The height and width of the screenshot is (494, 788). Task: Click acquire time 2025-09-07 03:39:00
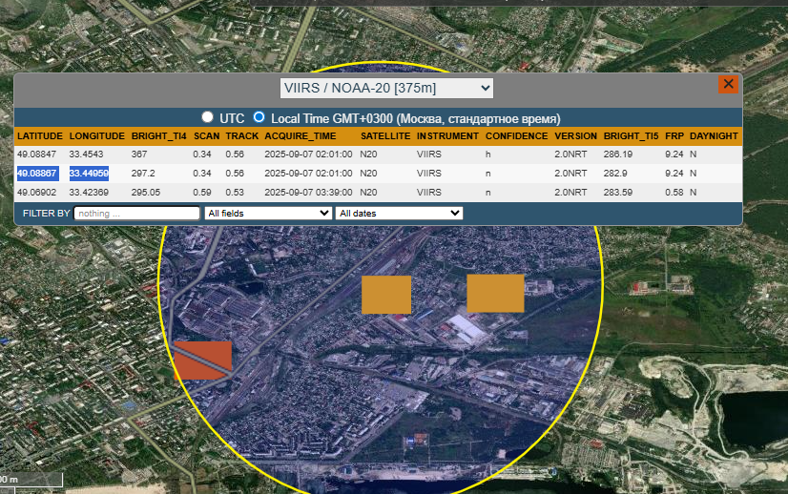click(308, 193)
